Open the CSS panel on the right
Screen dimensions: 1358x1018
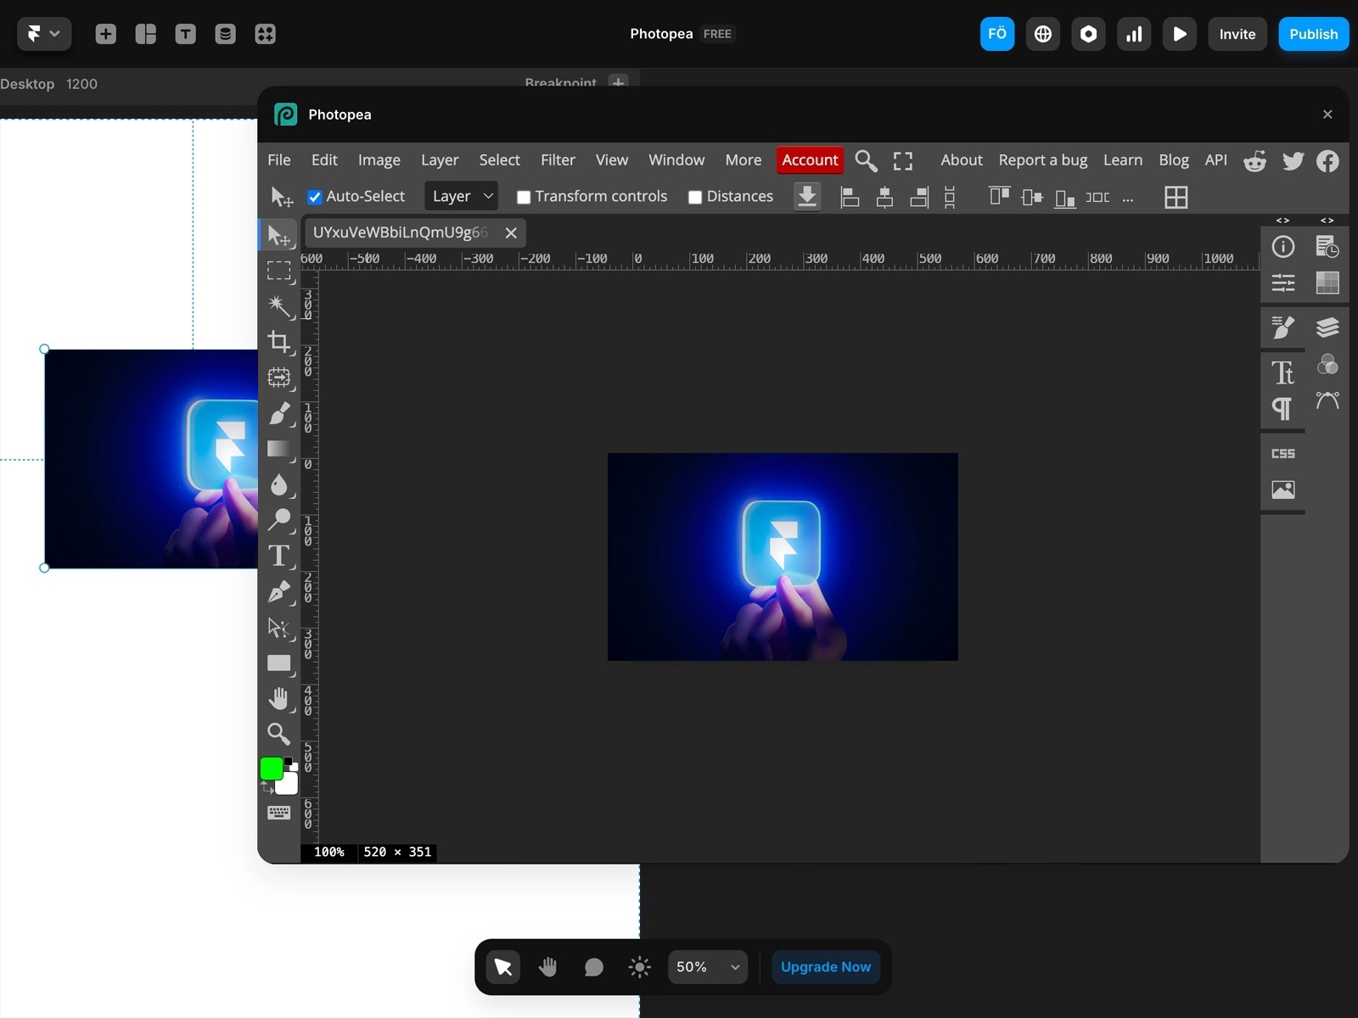(x=1282, y=452)
